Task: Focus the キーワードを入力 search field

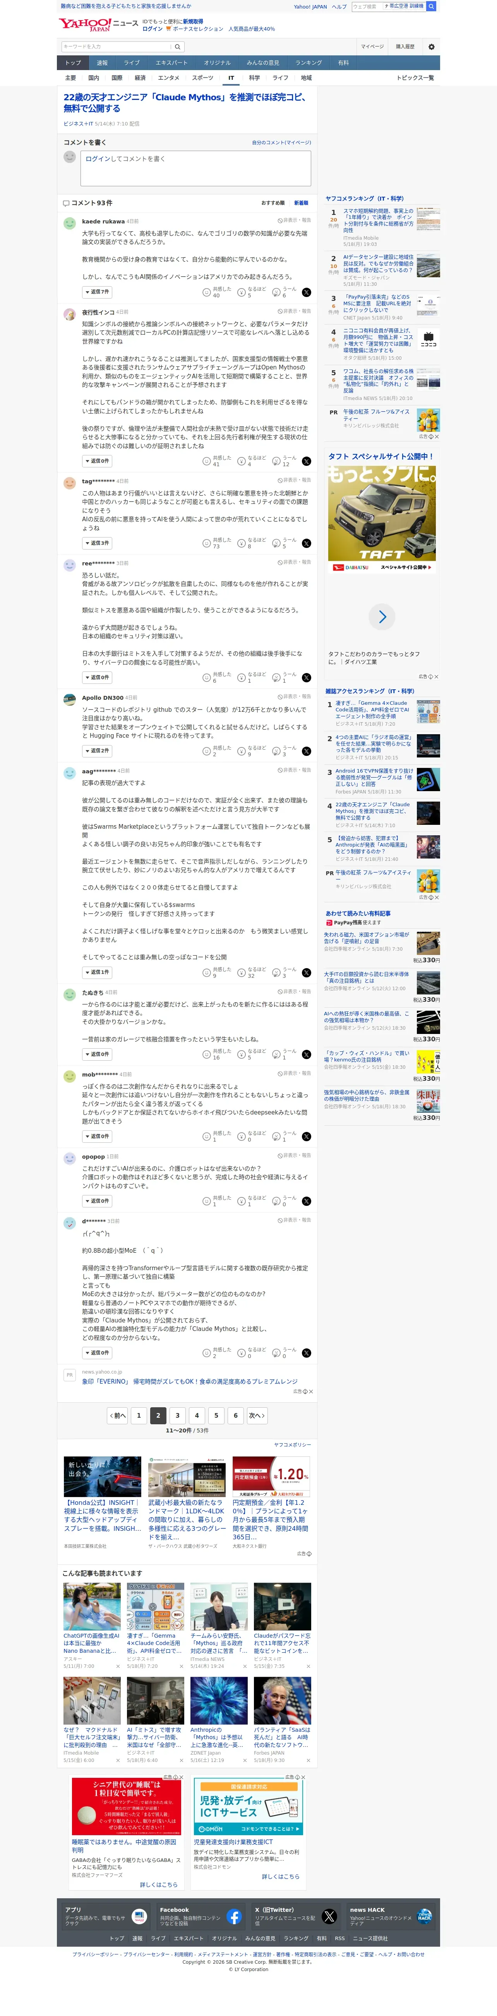Action: 117,47
